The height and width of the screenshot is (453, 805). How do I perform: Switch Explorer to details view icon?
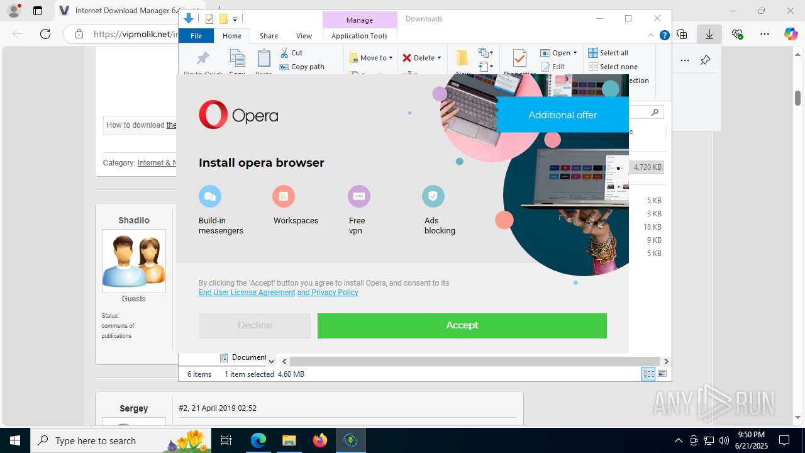click(648, 374)
